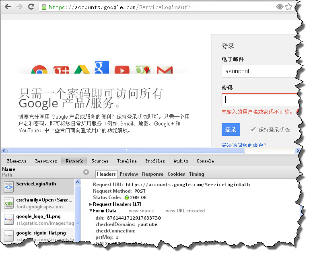Click the horizontal scrollbar left arrow
Viewport: 313px width, 257px height.
[4, 150]
